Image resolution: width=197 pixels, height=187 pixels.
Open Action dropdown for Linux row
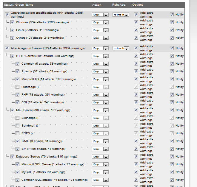click(x=100, y=30)
